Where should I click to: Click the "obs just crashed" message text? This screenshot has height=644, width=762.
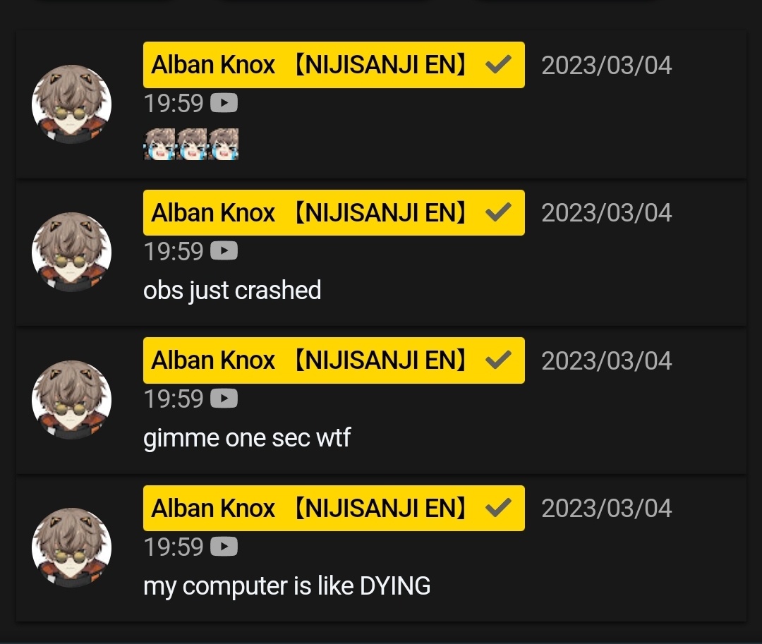[x=232, y=291]
